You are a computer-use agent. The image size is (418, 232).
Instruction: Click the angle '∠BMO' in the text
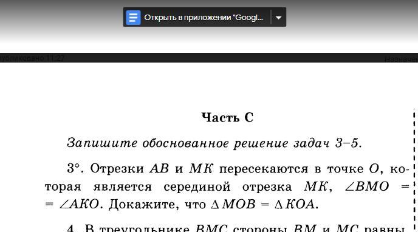pyautogui.click(x=366, y=186)
